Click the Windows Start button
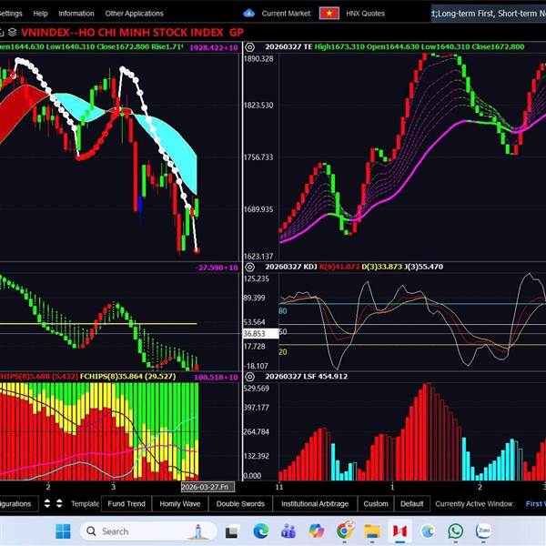 click(x=63, y=531)
